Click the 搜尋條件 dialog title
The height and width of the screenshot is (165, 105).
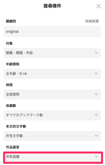pyautogui.click(x=52, y=6)
